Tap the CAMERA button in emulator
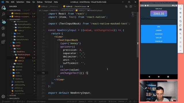 coord(159,30)
